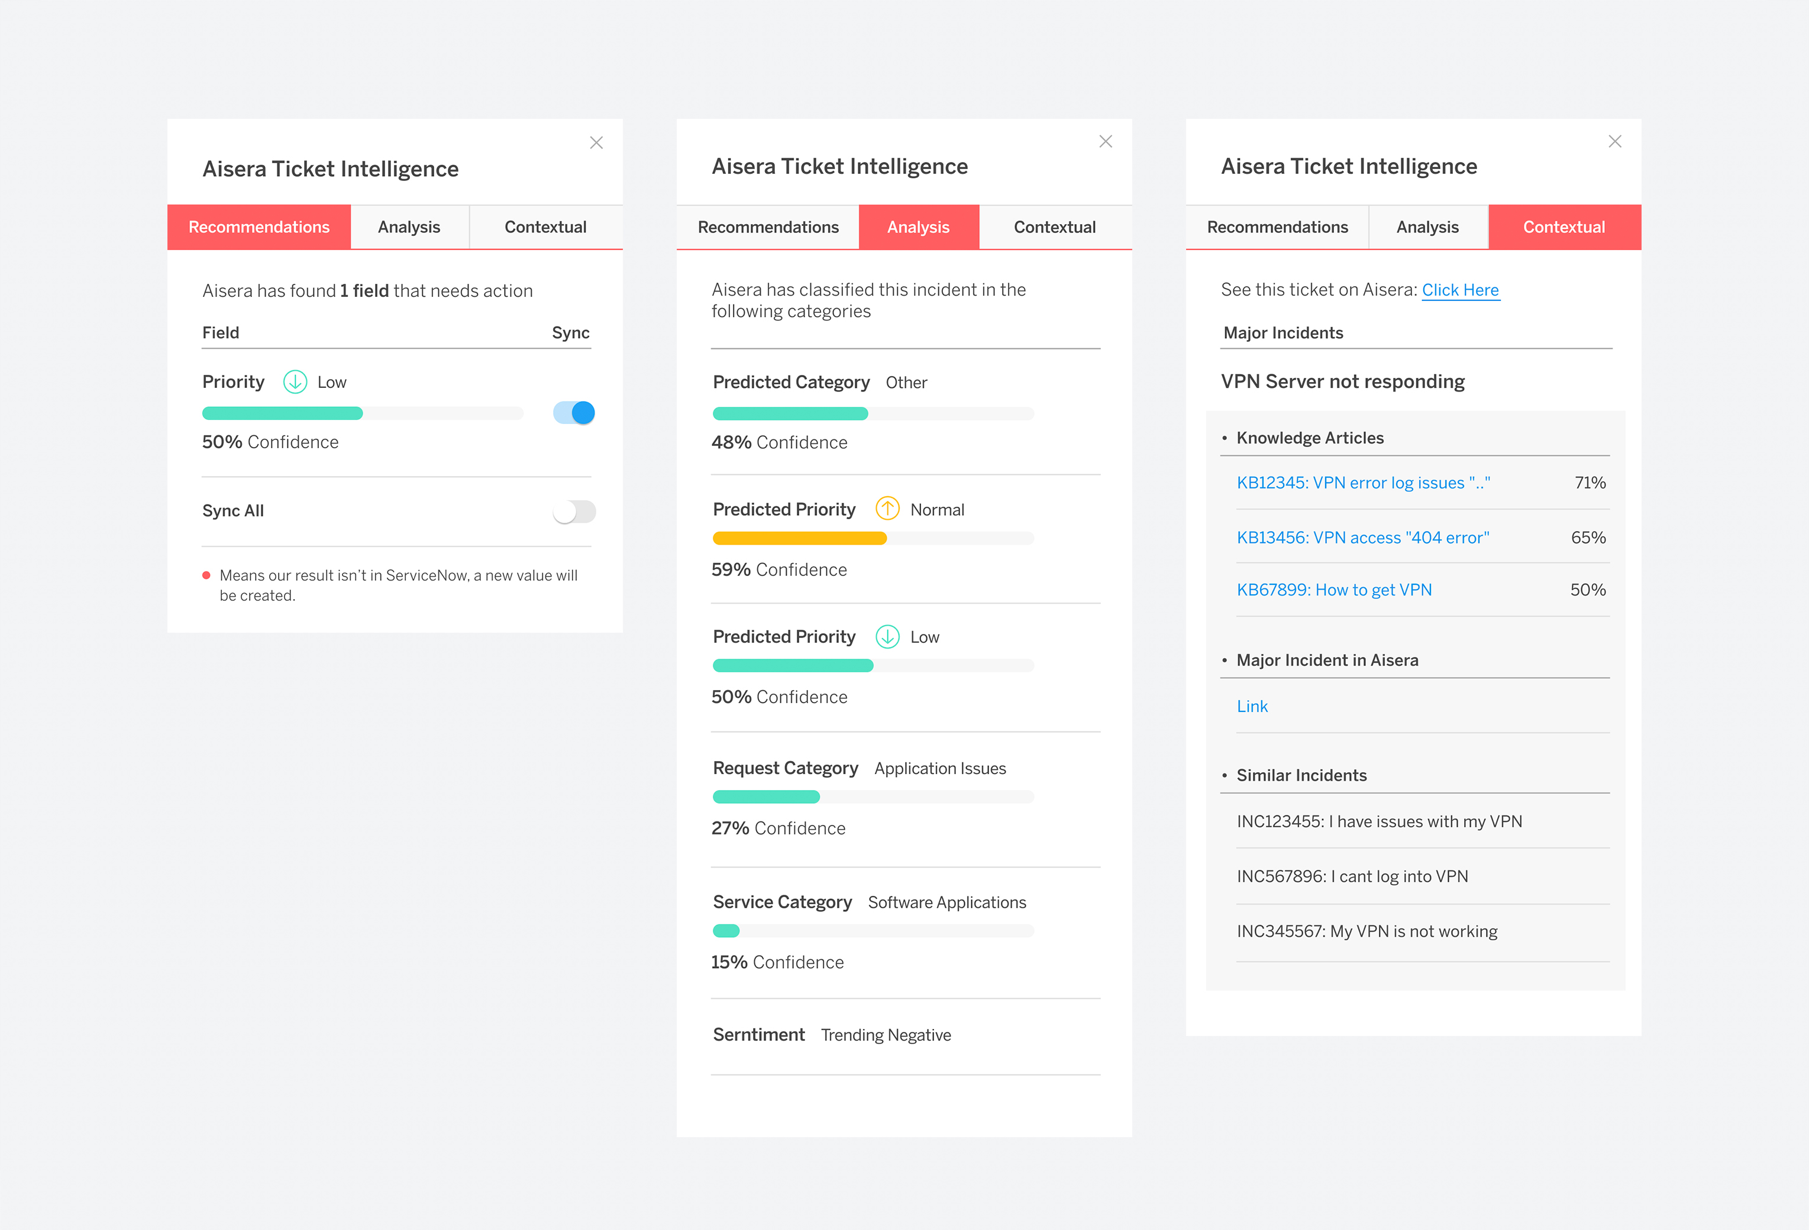The image size is (1809, 1230).
Task: Click the active Analysis tab in middle panel
Action: (x=919, y=227)
